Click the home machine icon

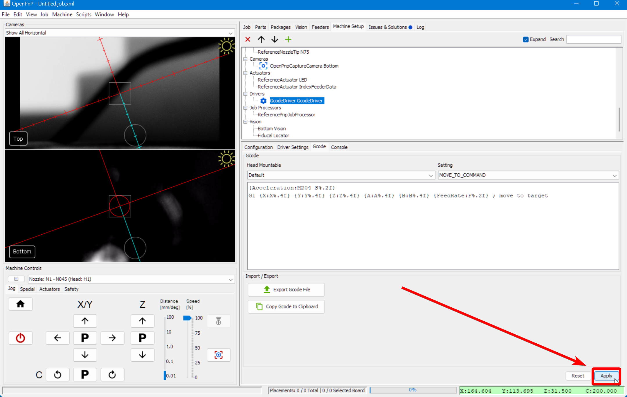pyautogui.click(x=20, y=304)
